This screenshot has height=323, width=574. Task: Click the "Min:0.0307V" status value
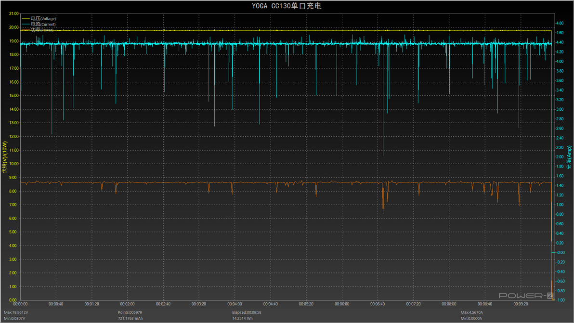(x=14, y=318)
